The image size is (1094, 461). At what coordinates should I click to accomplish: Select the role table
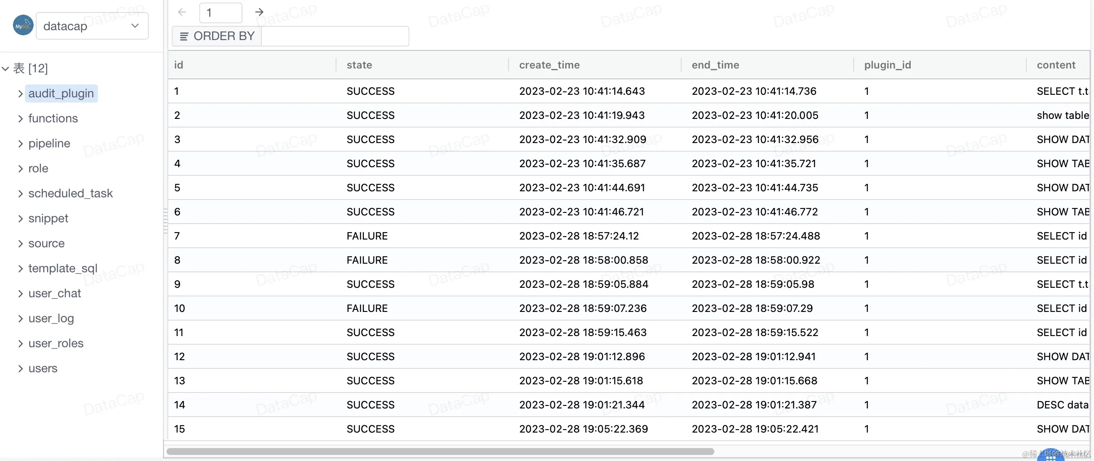point(38,168)
